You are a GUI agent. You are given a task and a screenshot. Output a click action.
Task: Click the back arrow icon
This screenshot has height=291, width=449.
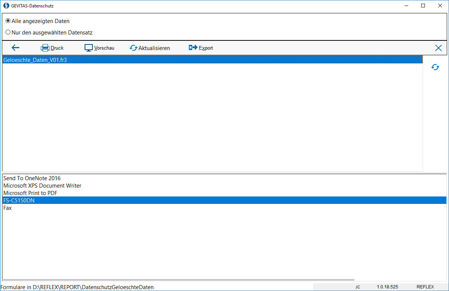pyautogui.click(x=16, y=47)
